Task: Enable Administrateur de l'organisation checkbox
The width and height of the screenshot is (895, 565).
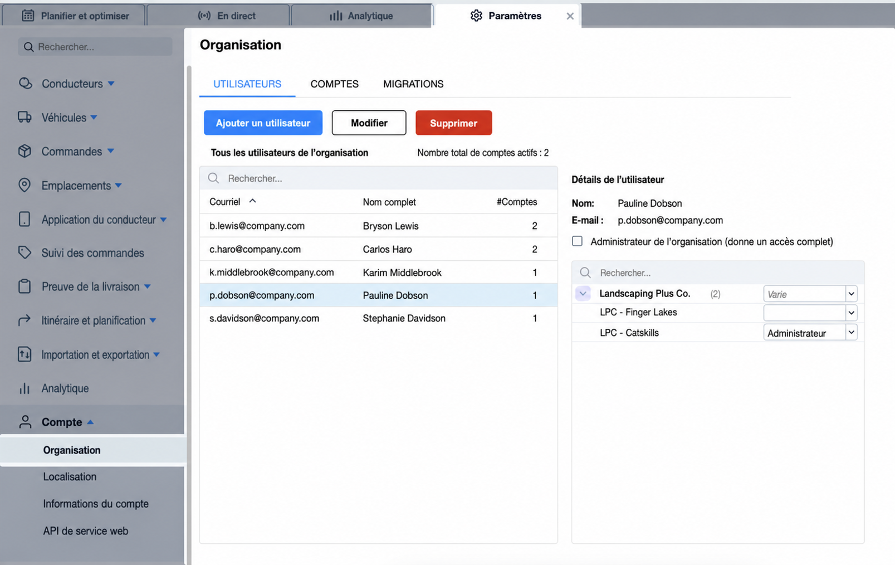Action: click(x=578, y=241)
